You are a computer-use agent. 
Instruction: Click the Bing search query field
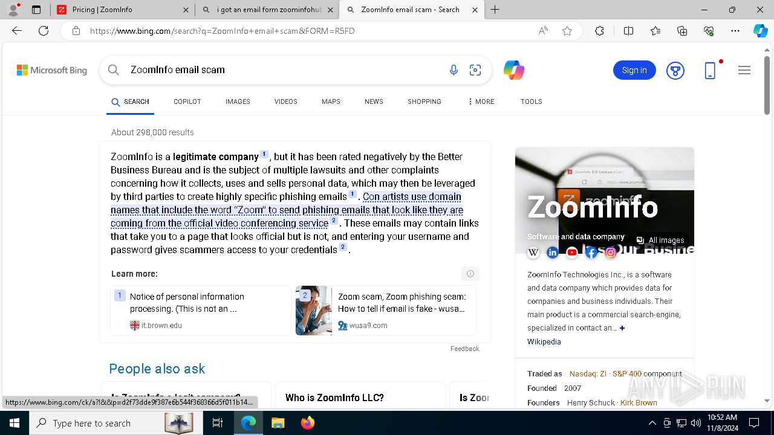[x=284, y=70]
